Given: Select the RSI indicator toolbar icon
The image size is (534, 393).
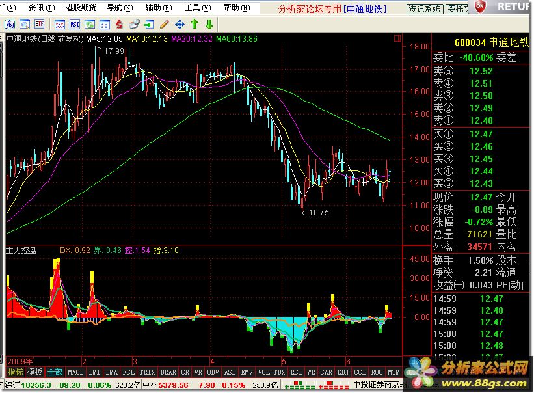Looking at the screenshot, I should (75, 24).
